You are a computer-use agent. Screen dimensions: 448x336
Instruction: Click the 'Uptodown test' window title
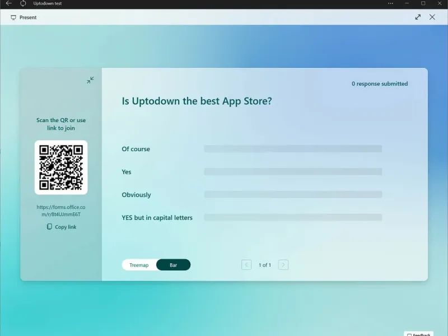pyautogui.click(x=48, y=3)
